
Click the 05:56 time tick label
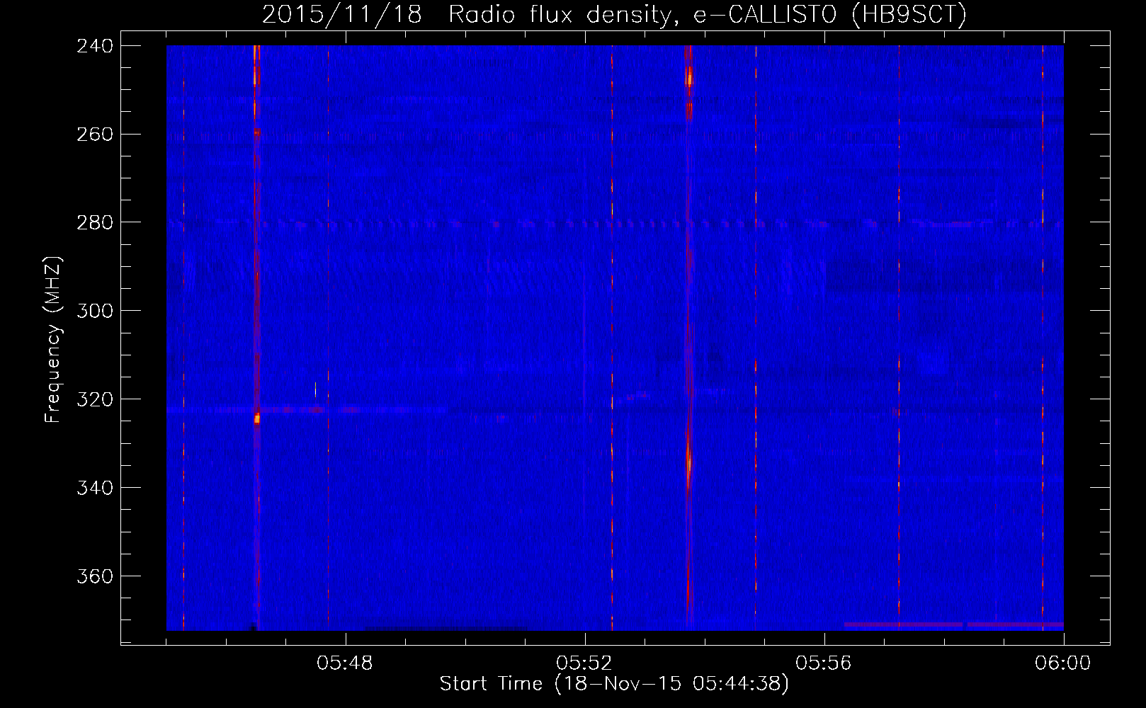pos(824,663)
